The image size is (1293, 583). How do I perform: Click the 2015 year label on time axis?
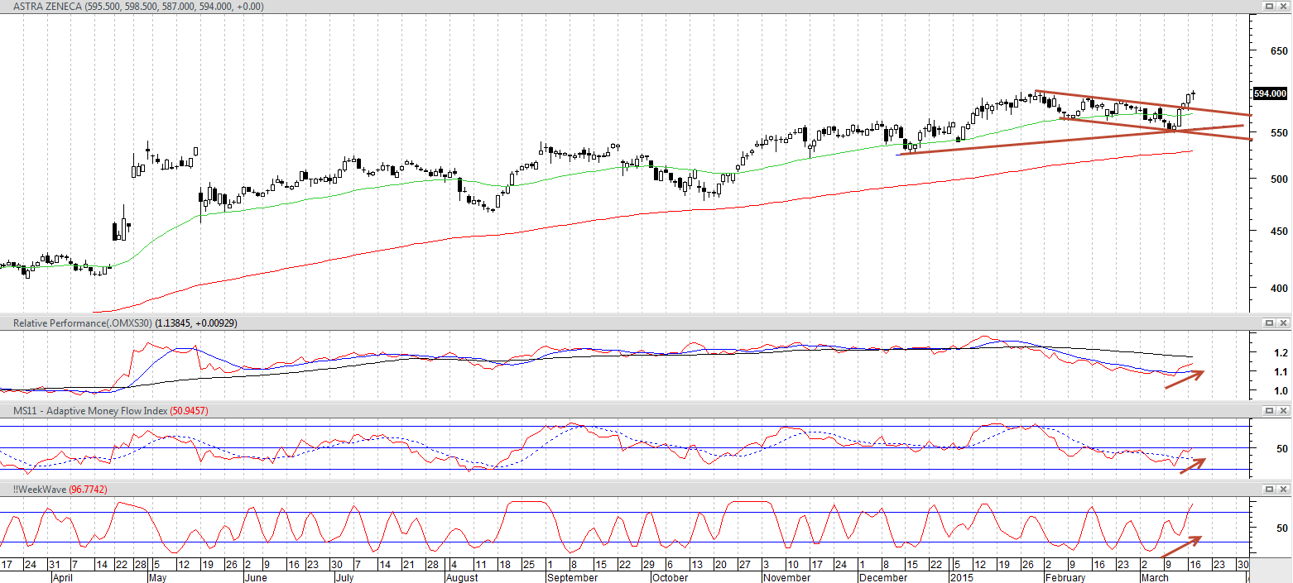pos(961,577)
